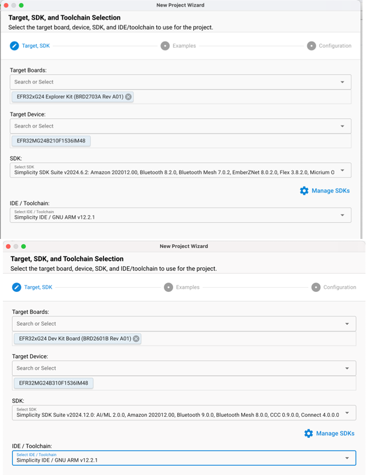366x475 pixels.
Task: Select the EFR32MG24B210F1536IM48 device chip
Action: [x=51, y=141]
